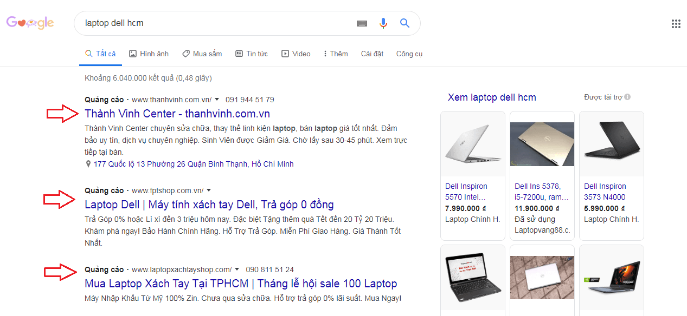Open the Google apps grid
The image size is (687, 316).
[x=676, y=23]
